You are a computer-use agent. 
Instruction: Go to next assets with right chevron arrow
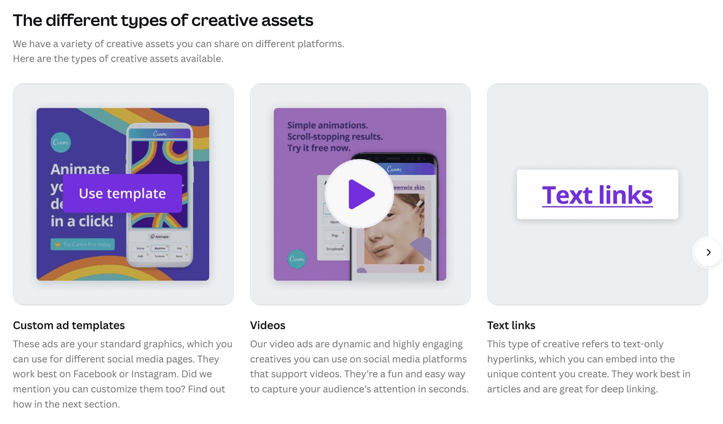[708, 252]
